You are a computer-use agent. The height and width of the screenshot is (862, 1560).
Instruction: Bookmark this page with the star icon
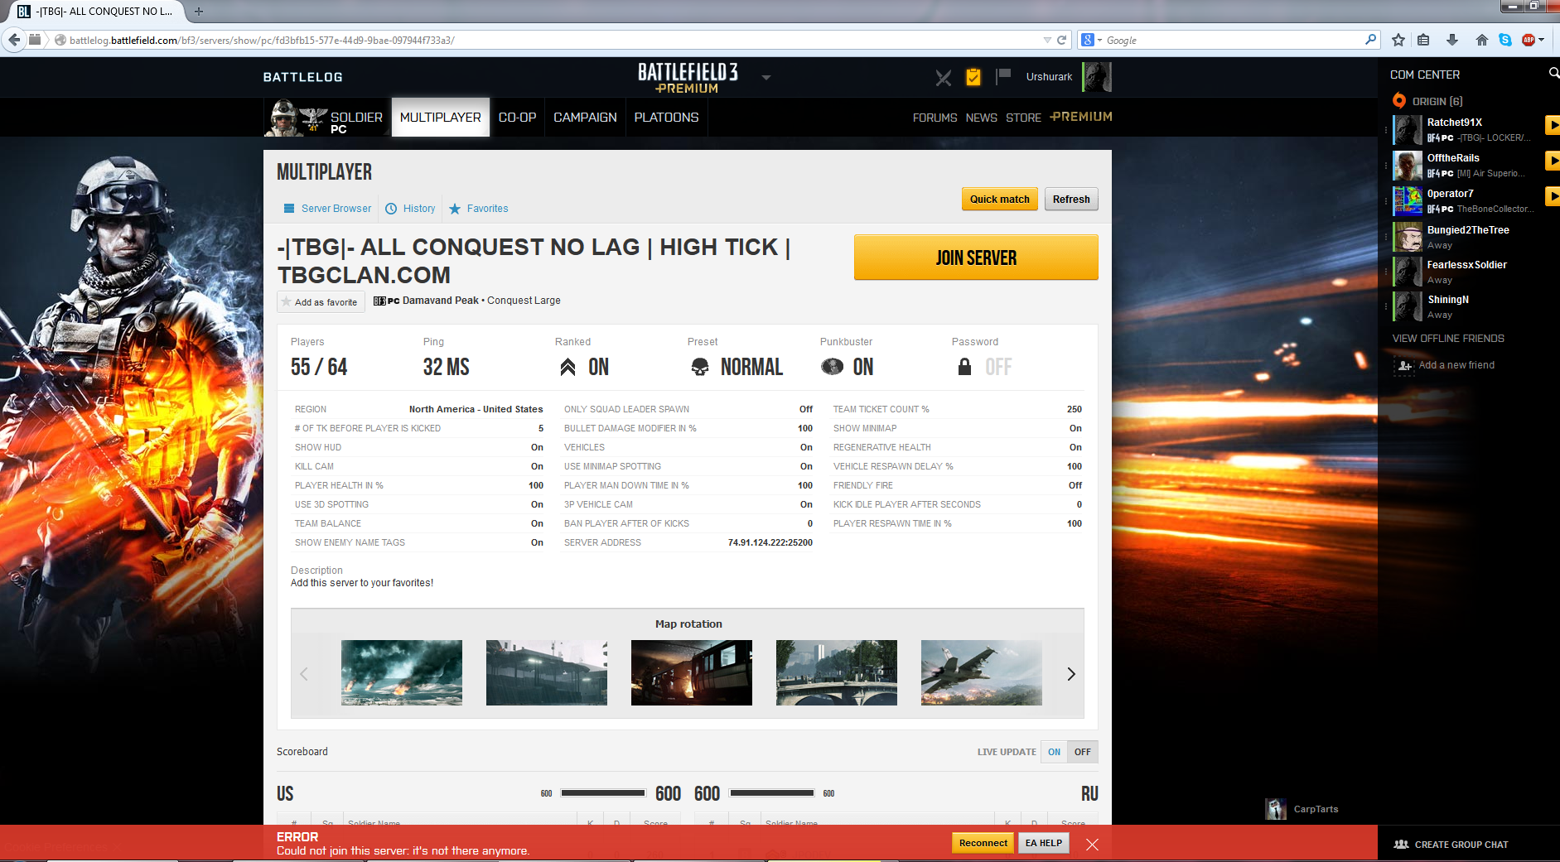1398,40
